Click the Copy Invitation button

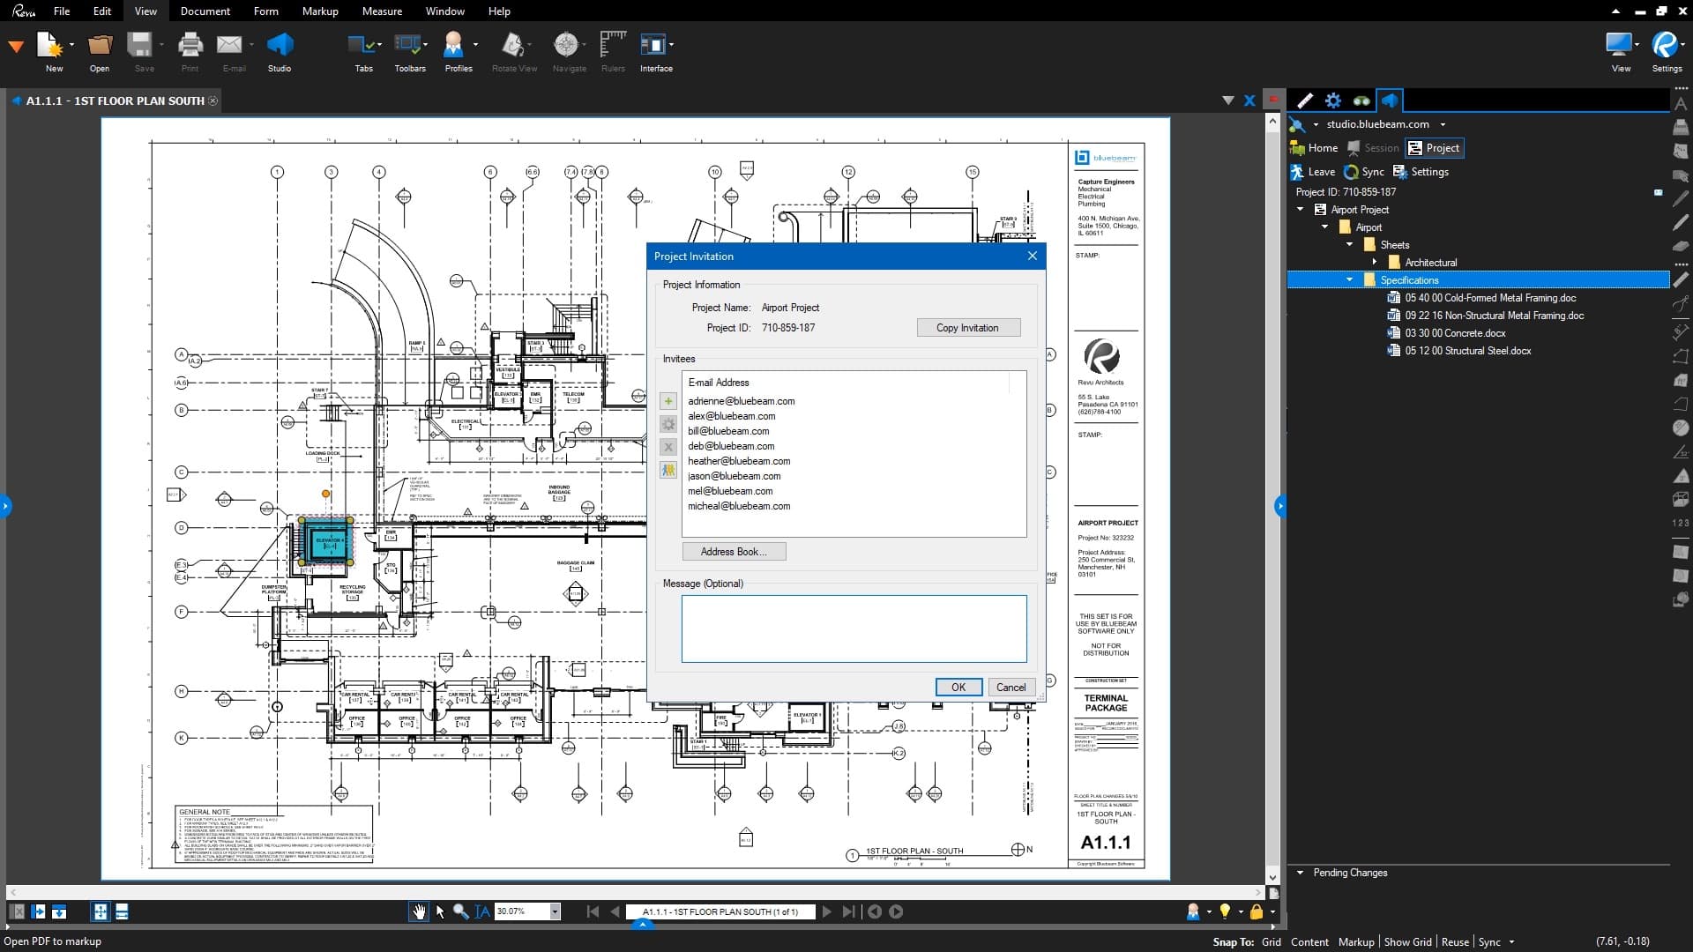click(x=967, y=327)
